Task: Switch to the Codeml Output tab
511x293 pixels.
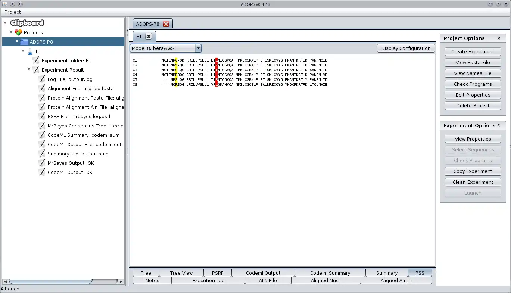Action: [263, 272]
